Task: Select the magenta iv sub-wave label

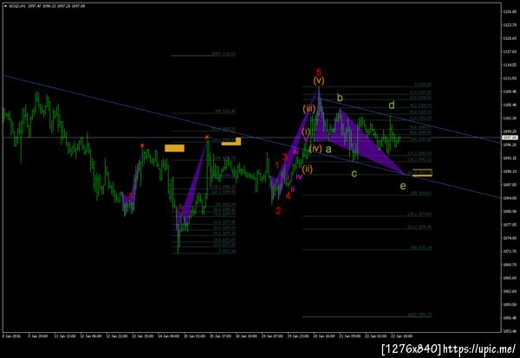Action: (299, 176)
